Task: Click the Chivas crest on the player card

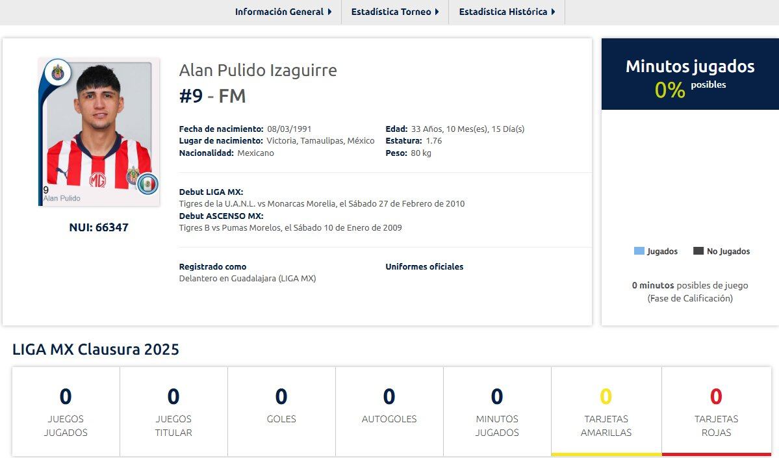Action: coord(59,73)
